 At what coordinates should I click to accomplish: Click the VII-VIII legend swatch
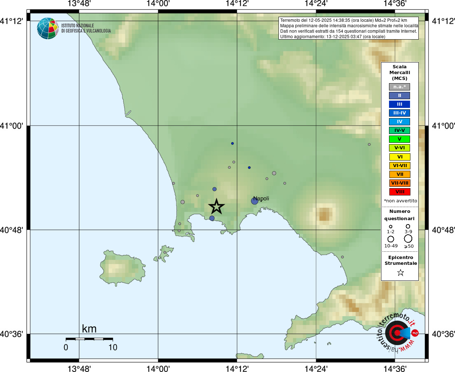pos(400,183)
